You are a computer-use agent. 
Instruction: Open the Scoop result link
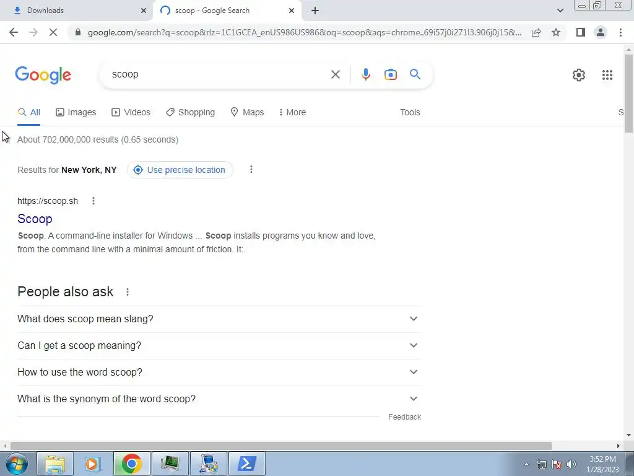tap(35, 219)
